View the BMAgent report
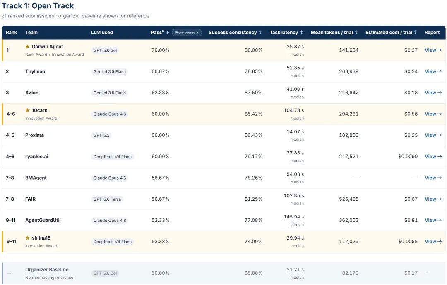 [433, 178]
